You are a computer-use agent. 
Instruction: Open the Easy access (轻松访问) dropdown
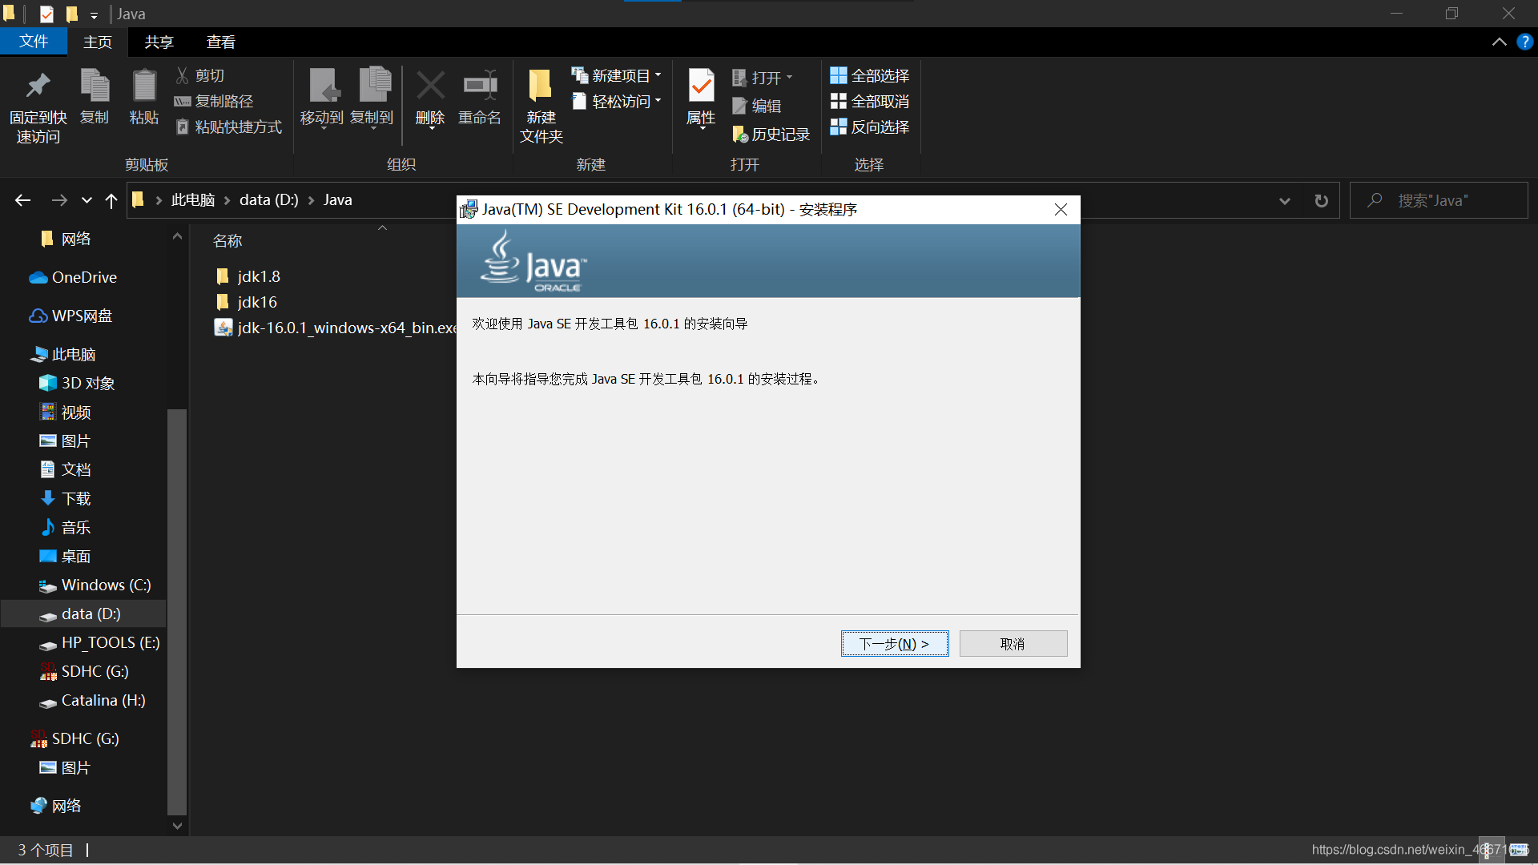click(617, 101)
